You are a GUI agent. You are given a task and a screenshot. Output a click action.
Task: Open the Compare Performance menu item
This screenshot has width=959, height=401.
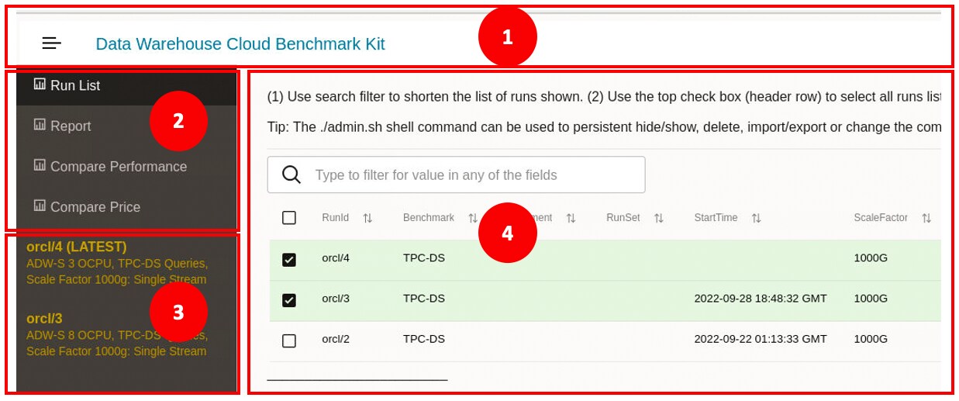[x=119, y=167]
